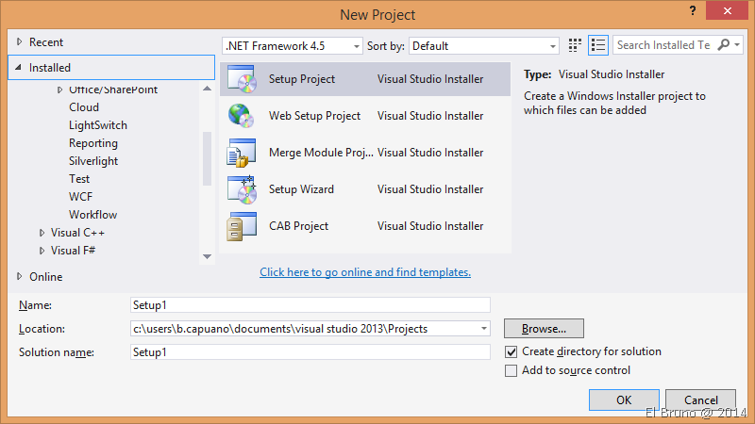
Task: Click the Browse button
Action: click(544, 329)
